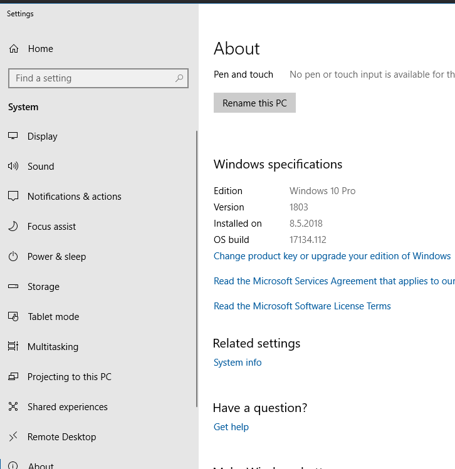Click the Multitasking icon
This screenshot has width=455, height=469.
point(13,347)
